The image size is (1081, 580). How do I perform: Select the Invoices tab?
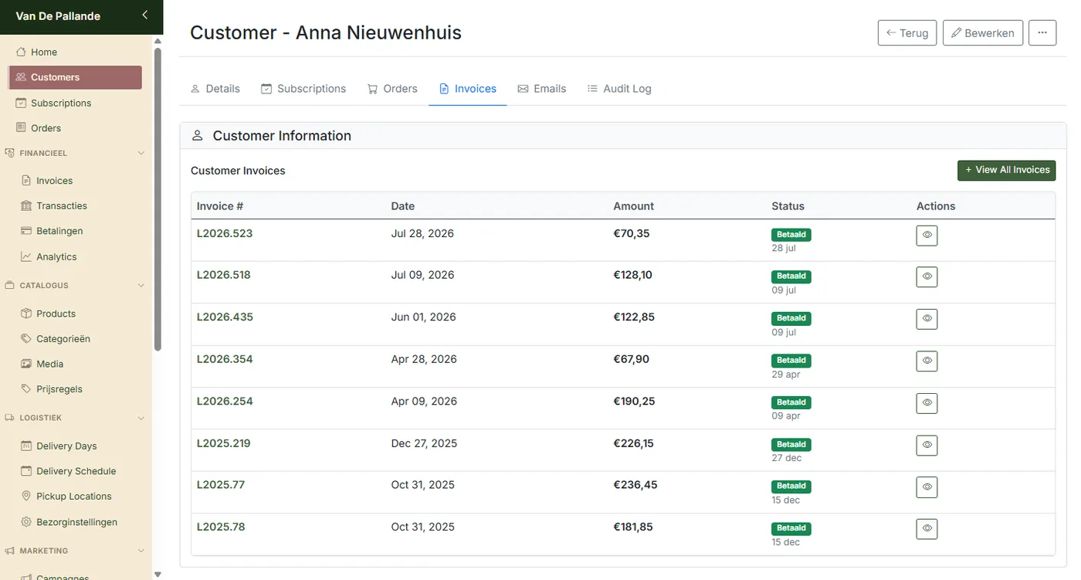pos(468,89)
